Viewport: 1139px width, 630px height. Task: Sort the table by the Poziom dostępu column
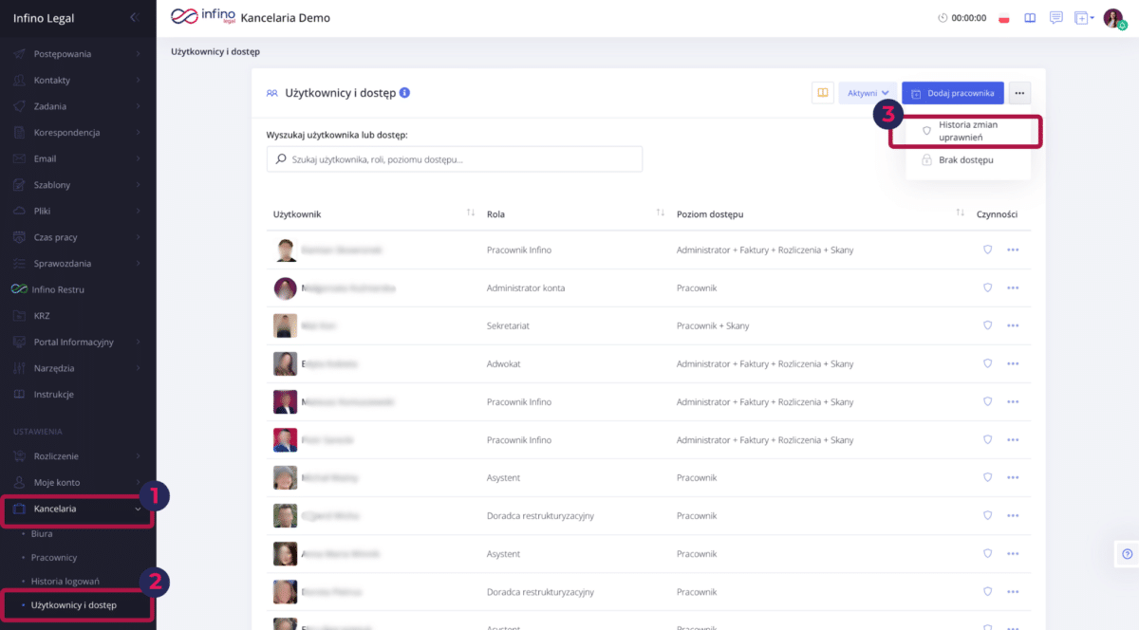960,213
